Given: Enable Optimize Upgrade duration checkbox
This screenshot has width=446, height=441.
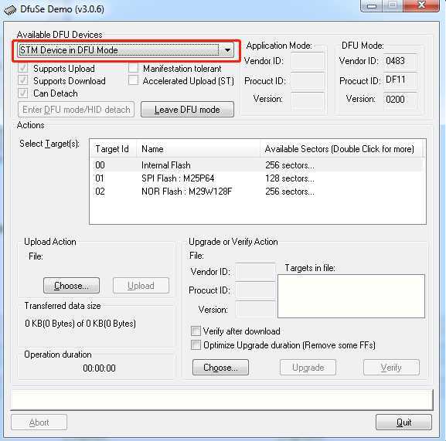Looking at the screenshot, I should coord(196,345).
